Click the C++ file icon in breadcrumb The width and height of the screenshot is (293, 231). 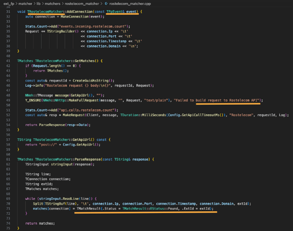[106, 4]
